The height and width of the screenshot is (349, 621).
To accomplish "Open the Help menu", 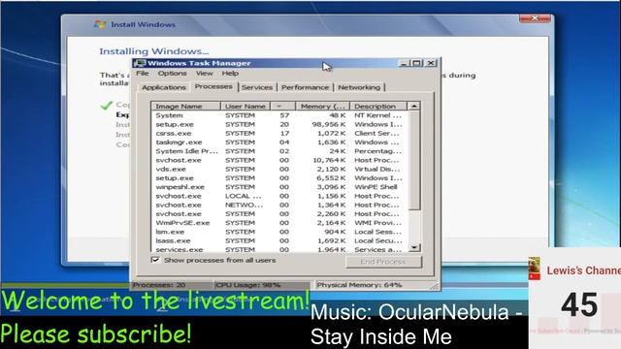I will pyautogui.click(x=230, y=74).
